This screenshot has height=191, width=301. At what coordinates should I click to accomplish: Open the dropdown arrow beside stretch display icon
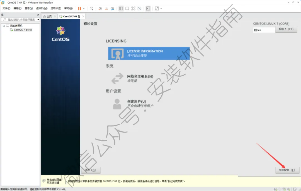coord(161,8)
